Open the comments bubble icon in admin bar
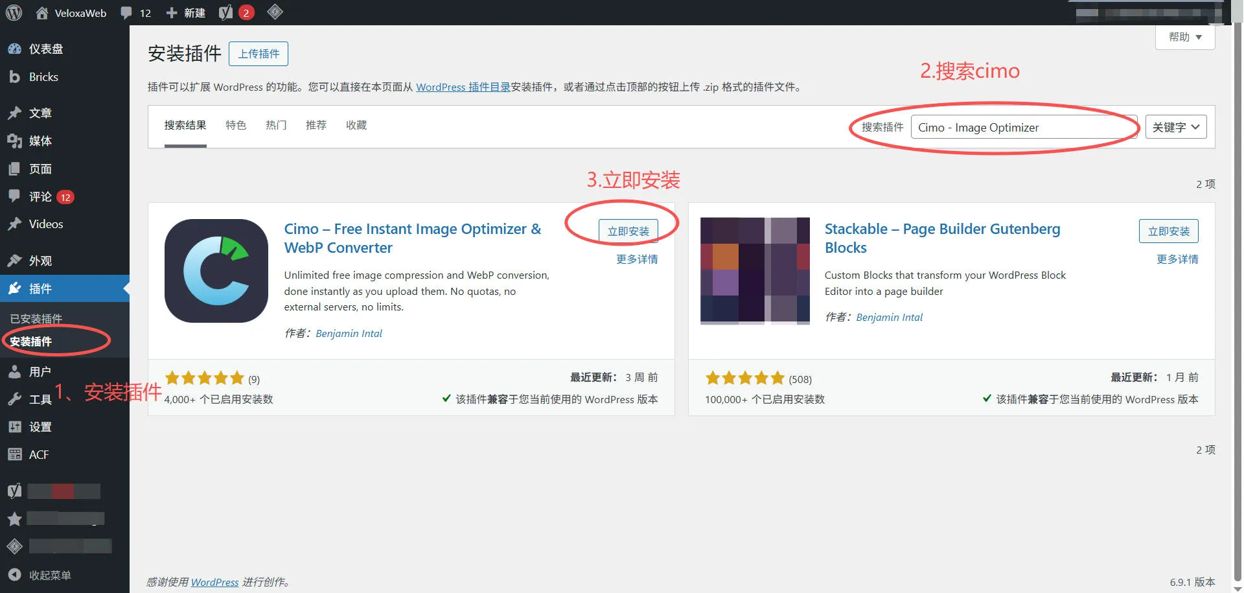Image resolution: width=1244 pixels, height=593 pixels. click(127, 12)
